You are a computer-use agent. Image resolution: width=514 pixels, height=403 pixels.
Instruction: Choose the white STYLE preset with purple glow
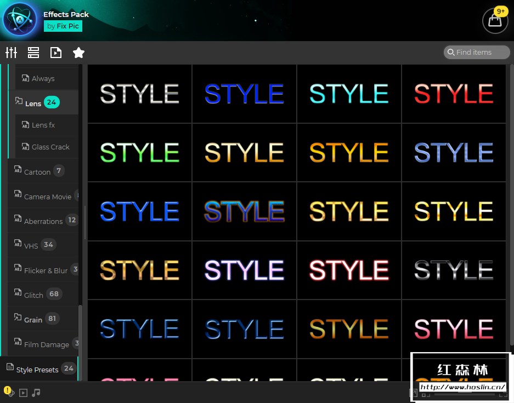(x=244, y=270)
